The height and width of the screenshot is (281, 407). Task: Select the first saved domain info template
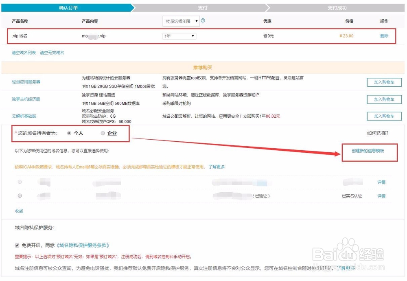pyautogui.click(x=20, y=182)
